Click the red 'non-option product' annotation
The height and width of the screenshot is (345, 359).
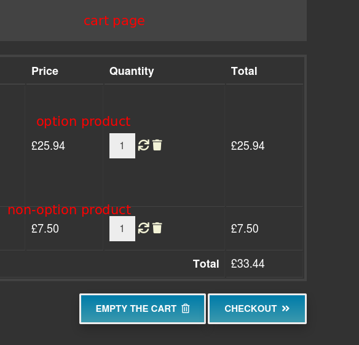pos(69,210)
